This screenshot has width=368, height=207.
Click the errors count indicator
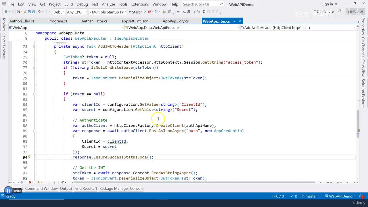pos(31,182)
